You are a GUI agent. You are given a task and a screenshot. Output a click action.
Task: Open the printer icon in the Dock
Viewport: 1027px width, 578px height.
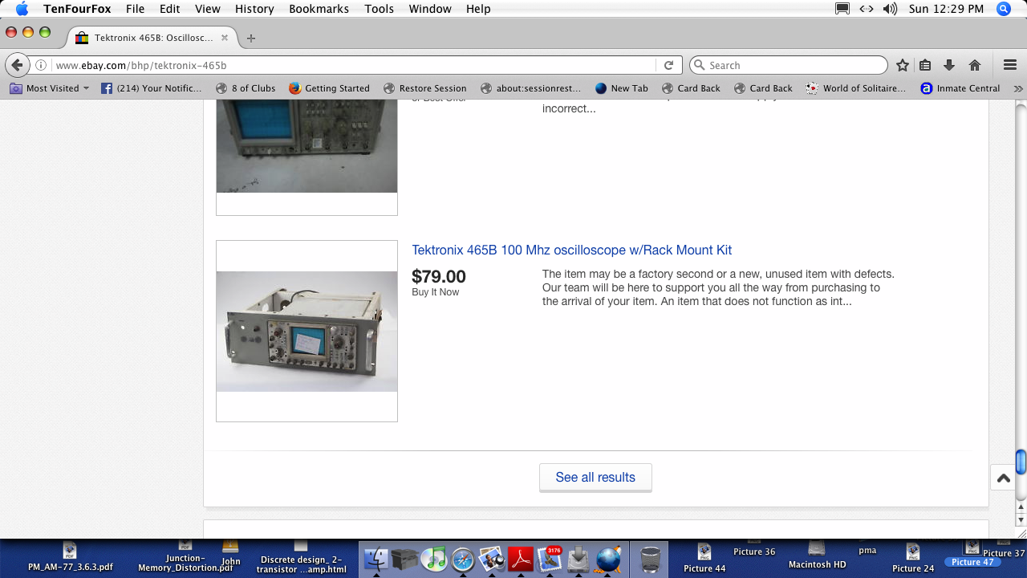[x=404, y=560]
